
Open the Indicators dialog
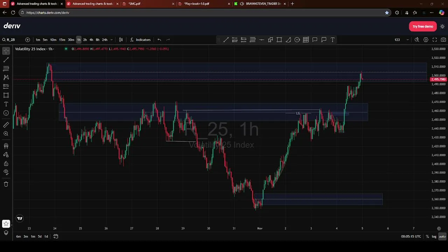tap(140, 40)
